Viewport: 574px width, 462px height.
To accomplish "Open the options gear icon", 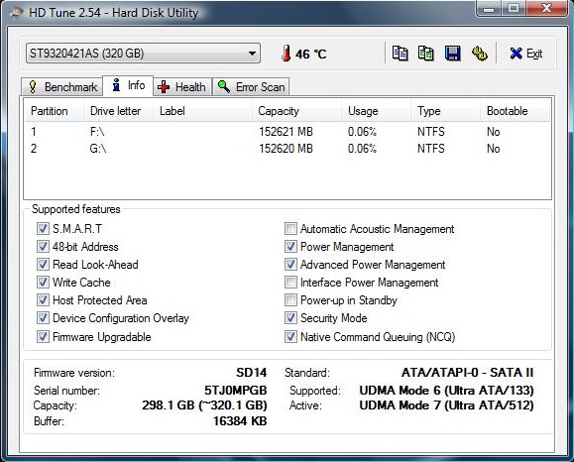I will tap(480, 54).
